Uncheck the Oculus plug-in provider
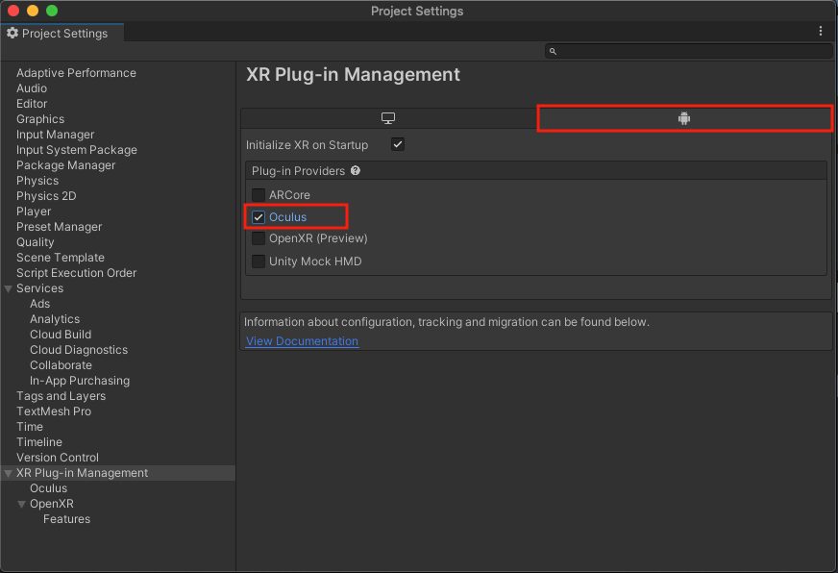838x573 pixels. [x=259, y=217]
